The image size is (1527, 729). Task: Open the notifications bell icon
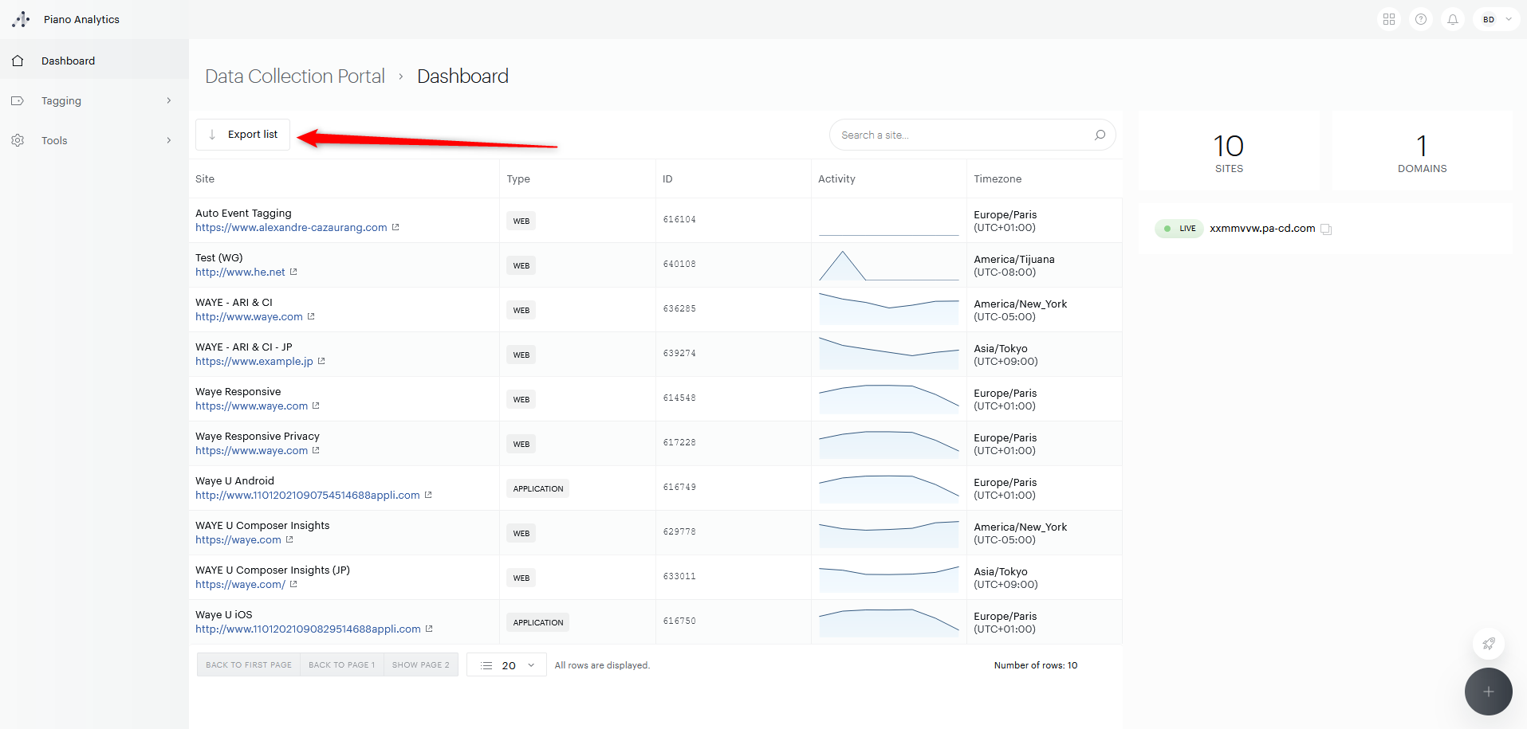pyautogui.click(x=1453, y=19)
